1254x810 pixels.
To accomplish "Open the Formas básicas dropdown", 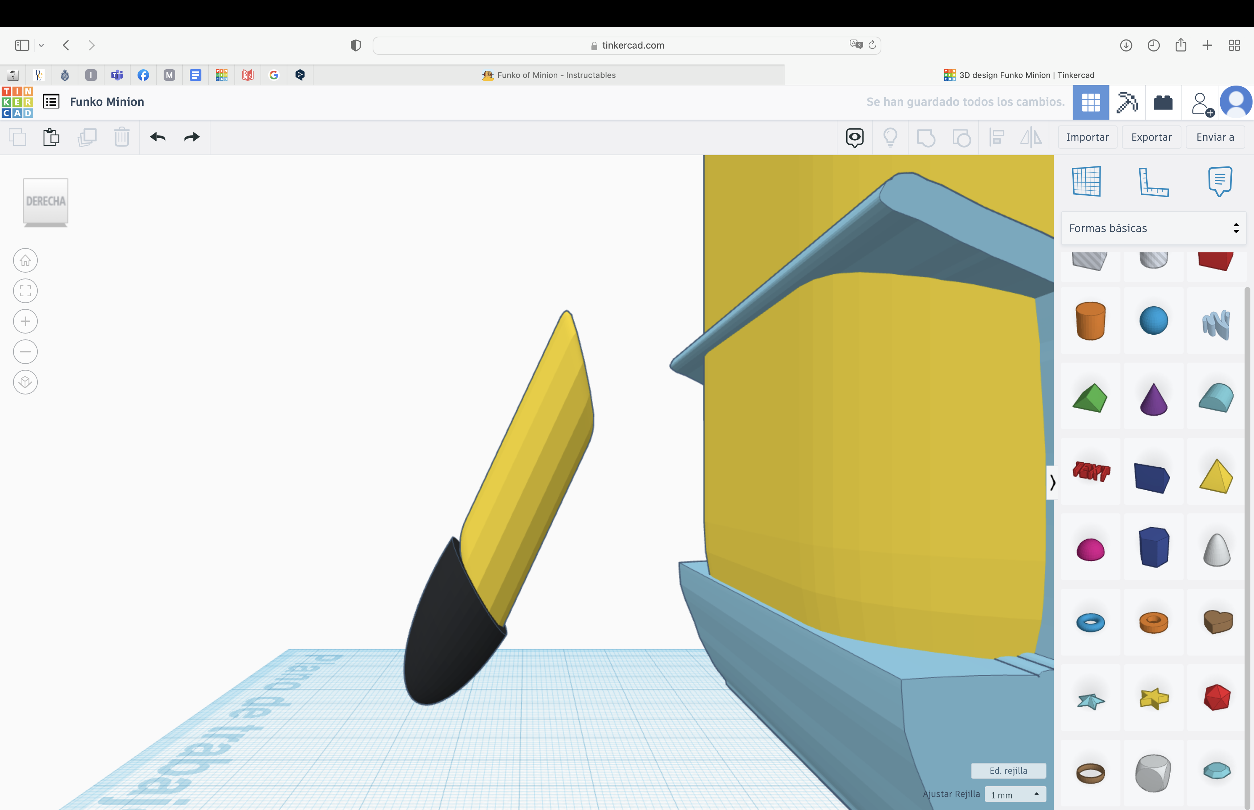I will click(x=1153, y=228).
